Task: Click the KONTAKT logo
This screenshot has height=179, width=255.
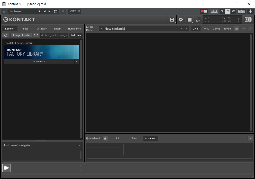Action: [19, 20]
